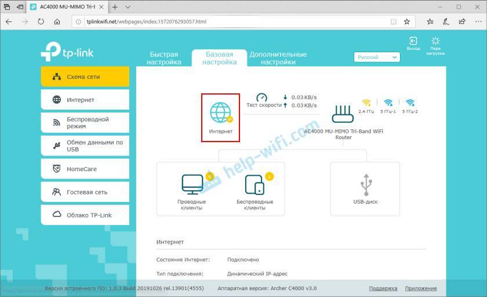This screenshot has width=487, height=297.
Task: Select the AC4000 MU-MIMO browser tab
Action: pyautogui.click(x=67, y=7)
